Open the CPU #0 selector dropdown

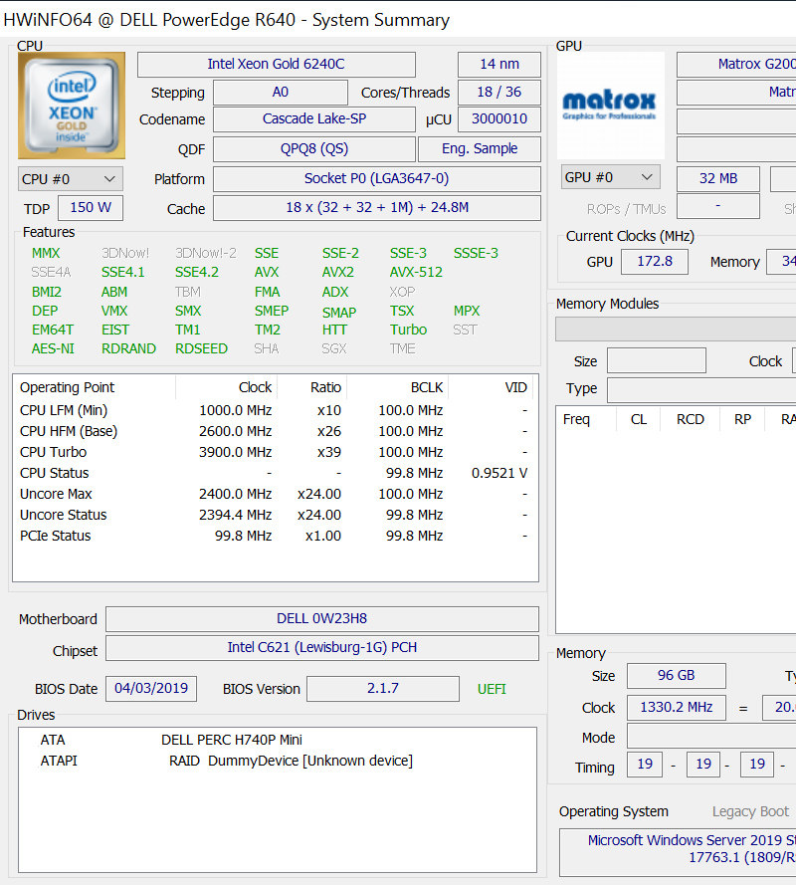(71, 179)
